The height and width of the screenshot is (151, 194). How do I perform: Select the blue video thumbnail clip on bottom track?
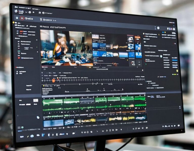53,123
